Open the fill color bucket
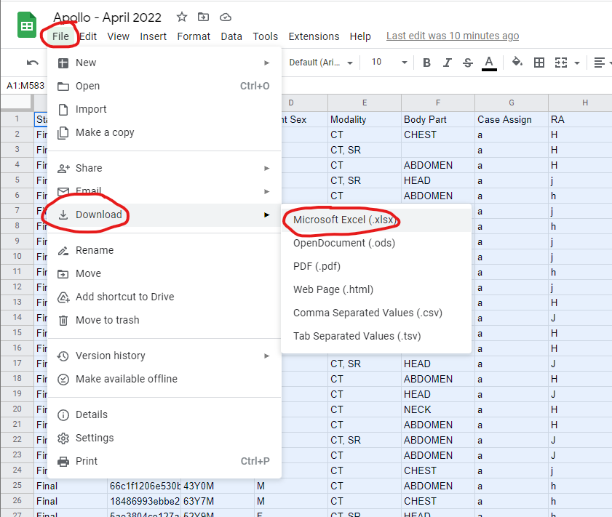This screenshot has width=612, height=517. pos(517,62)
